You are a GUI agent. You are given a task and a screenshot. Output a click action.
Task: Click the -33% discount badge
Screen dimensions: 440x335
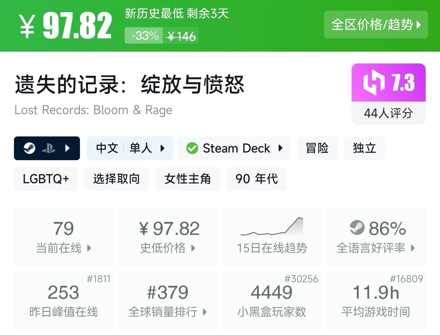point(144,36)
